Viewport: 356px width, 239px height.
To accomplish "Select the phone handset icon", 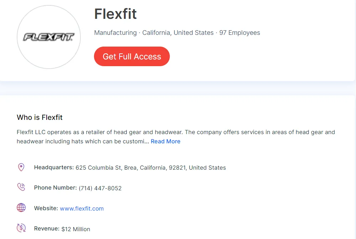I will [21, 187].
